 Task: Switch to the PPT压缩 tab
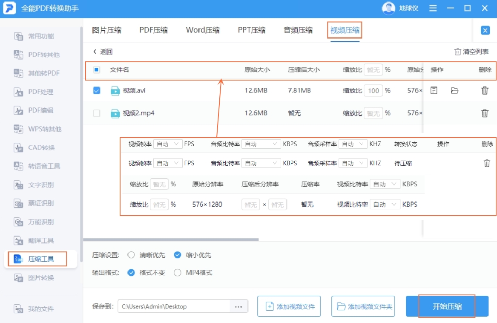click(252, 30)
